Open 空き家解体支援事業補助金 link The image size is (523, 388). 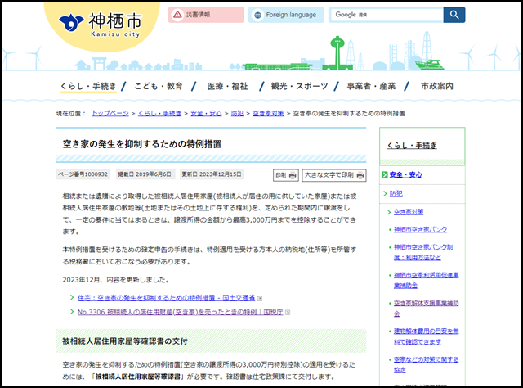point(427,308)
